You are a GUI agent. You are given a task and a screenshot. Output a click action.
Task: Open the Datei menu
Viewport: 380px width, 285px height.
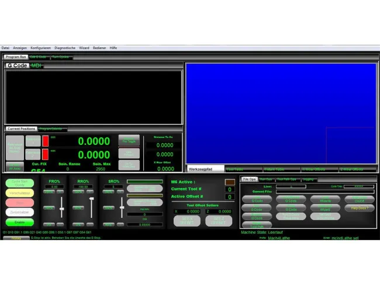point(5,48)
